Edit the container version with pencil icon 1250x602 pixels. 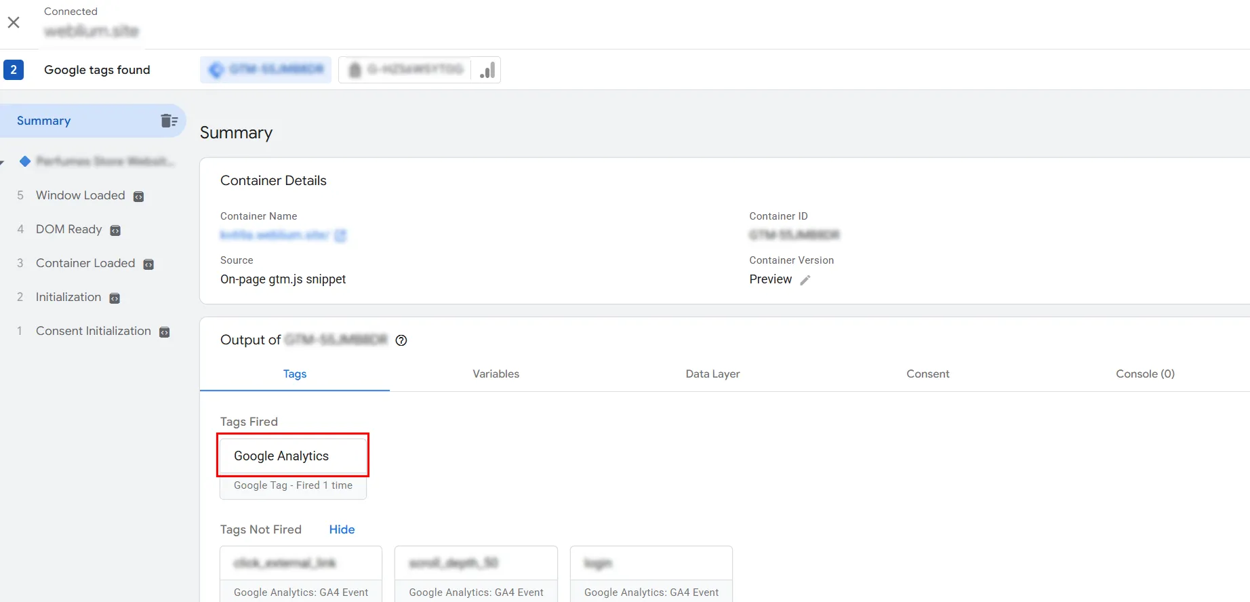[805, 280]
